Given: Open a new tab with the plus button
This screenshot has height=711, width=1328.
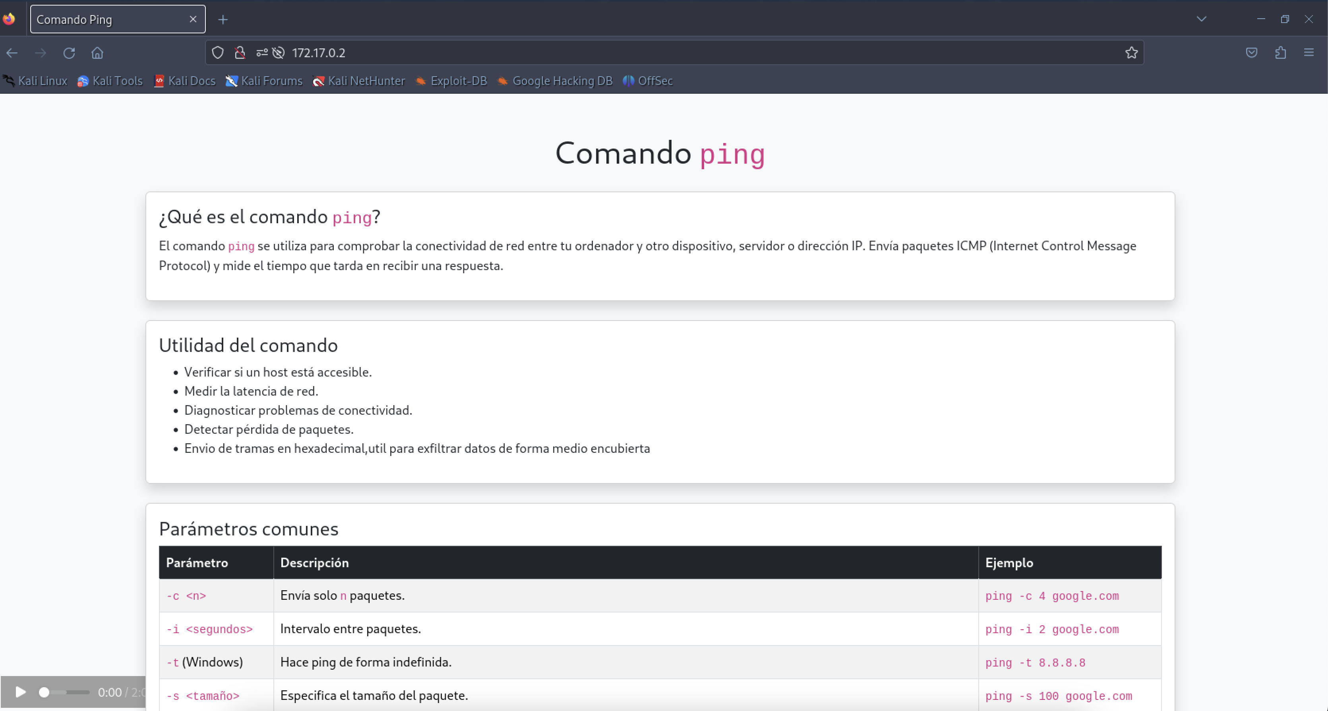Looking at the screenshot, I should (223, 19).
